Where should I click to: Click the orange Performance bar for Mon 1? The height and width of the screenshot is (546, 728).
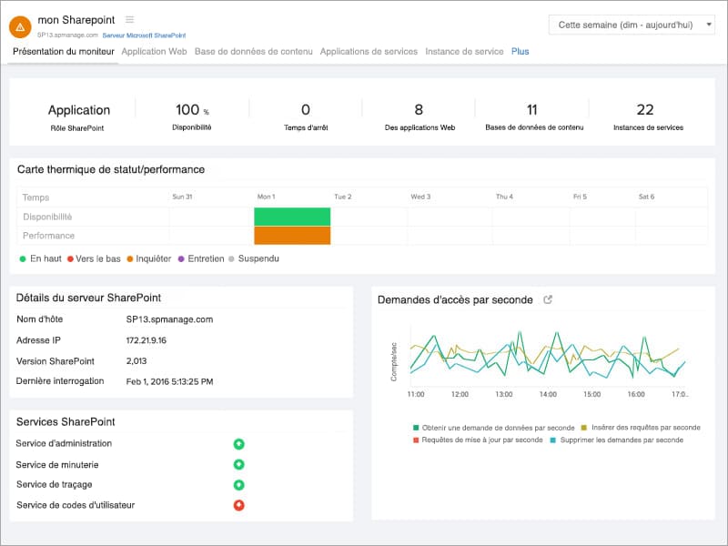tap(291, 236)
